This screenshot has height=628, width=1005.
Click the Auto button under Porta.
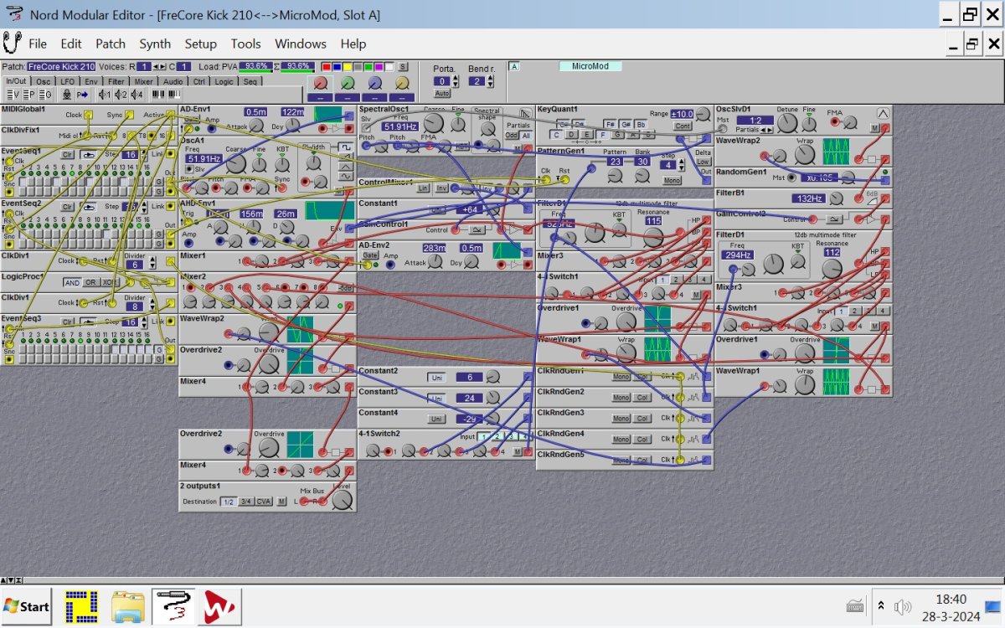(443, 93)
